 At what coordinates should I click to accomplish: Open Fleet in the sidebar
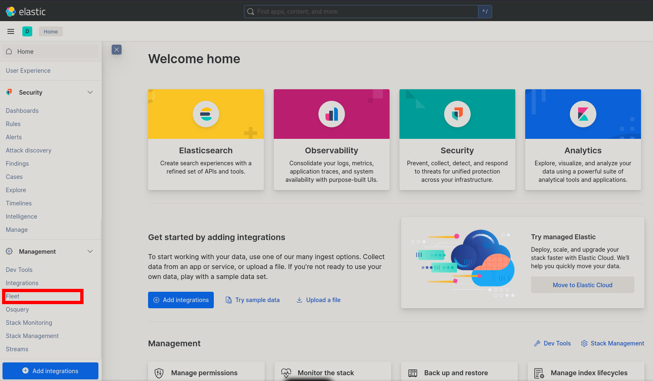pyautogui.click(x=12, y=296)
